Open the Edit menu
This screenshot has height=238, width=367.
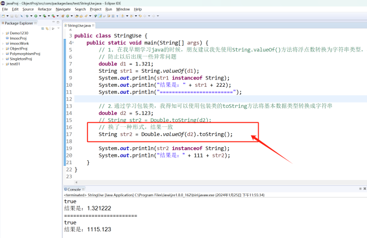point(15,10)
